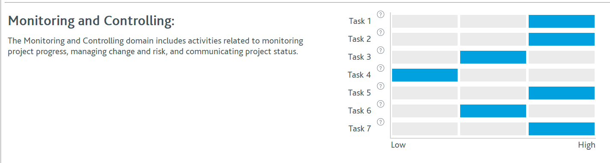Screen dimensions: 610x163
Task: Click the help icon next to Task 5
Action: (380, 86)
